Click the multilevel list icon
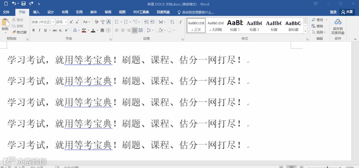Viewport: 359px width, 168px height. click(x=135, y=22)
